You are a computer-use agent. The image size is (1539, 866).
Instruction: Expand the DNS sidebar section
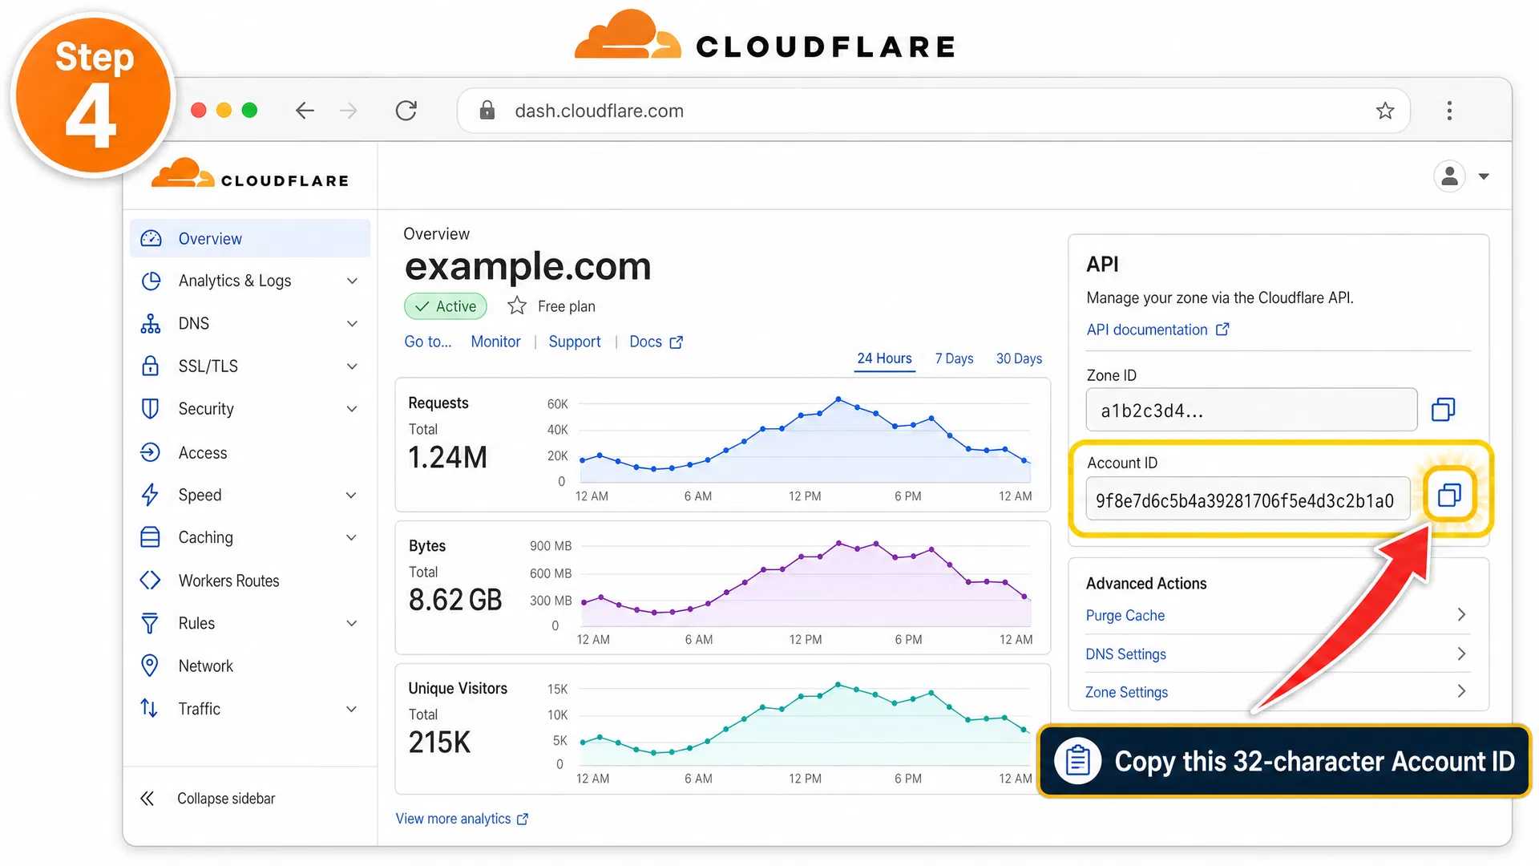[352, 323]
